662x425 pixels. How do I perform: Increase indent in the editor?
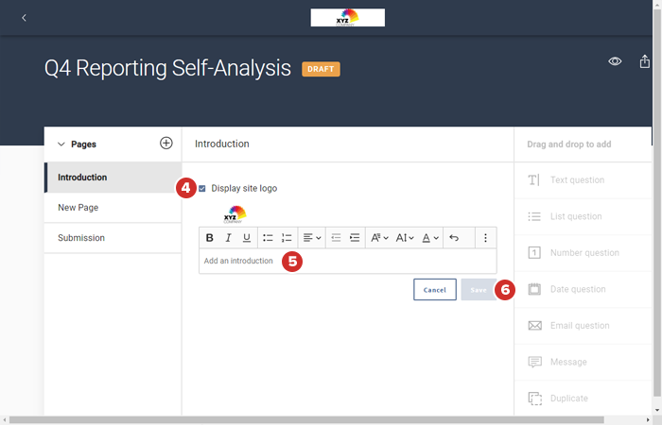[x=355, y=238]
